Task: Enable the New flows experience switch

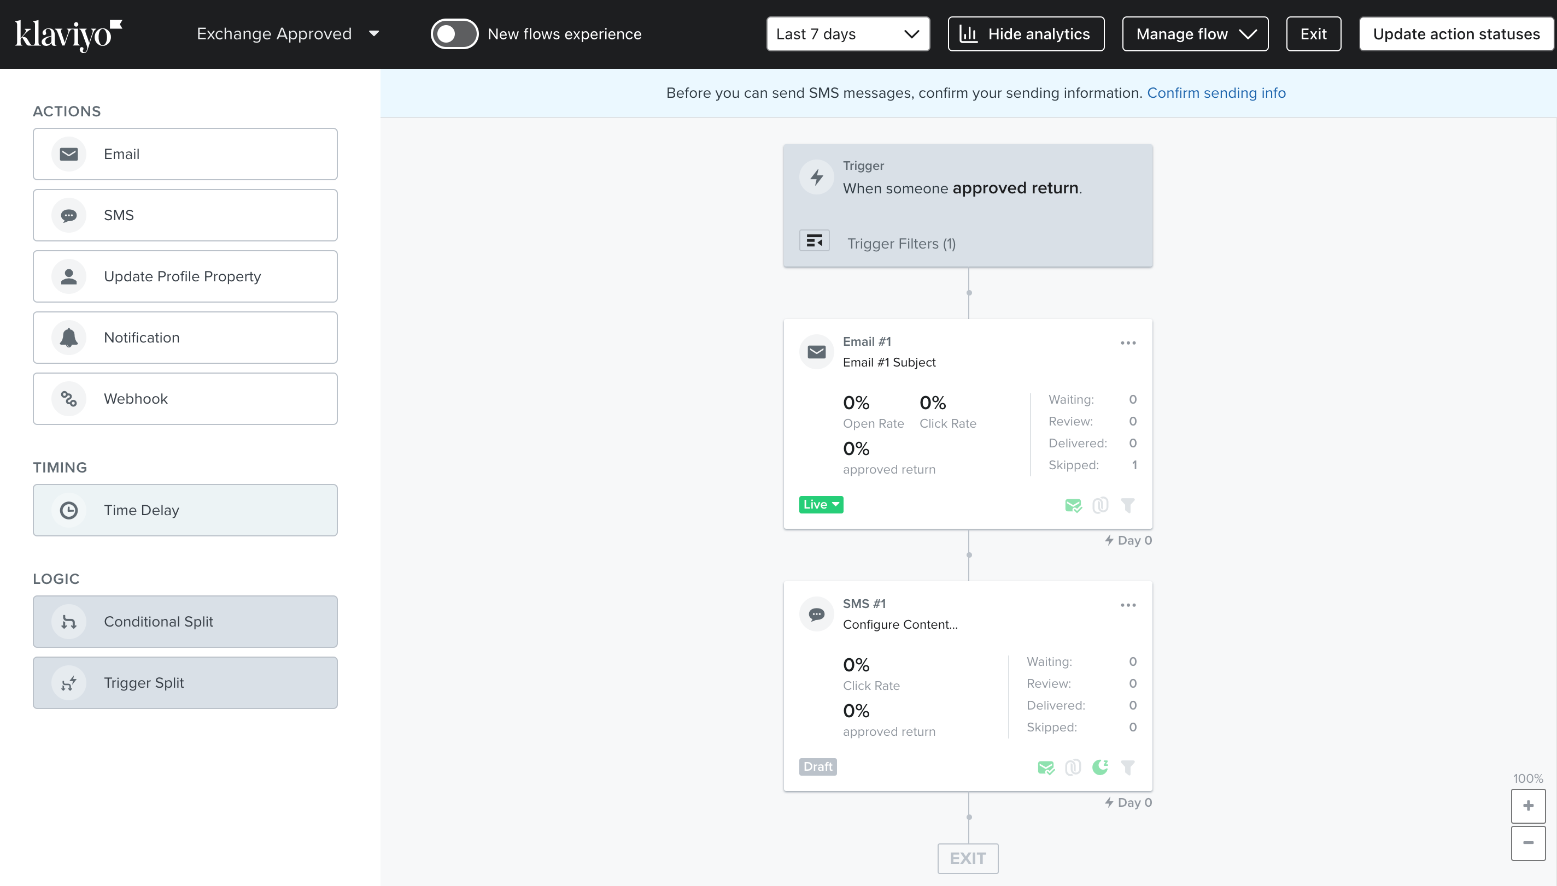Action: (x=454, y=34)
